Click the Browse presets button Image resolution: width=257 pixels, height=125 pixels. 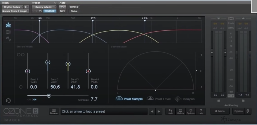pyautogui.click(x=54, y=112)
